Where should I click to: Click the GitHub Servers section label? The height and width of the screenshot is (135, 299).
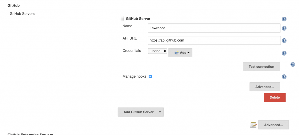point(22,13)
